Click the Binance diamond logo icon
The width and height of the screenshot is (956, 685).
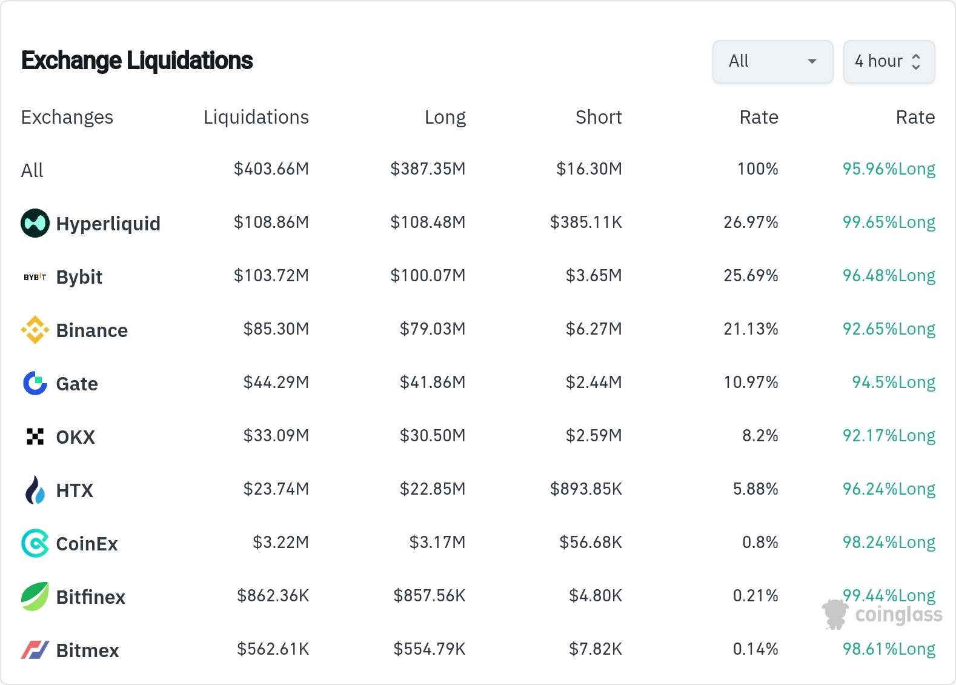click(x=35, y=330)
